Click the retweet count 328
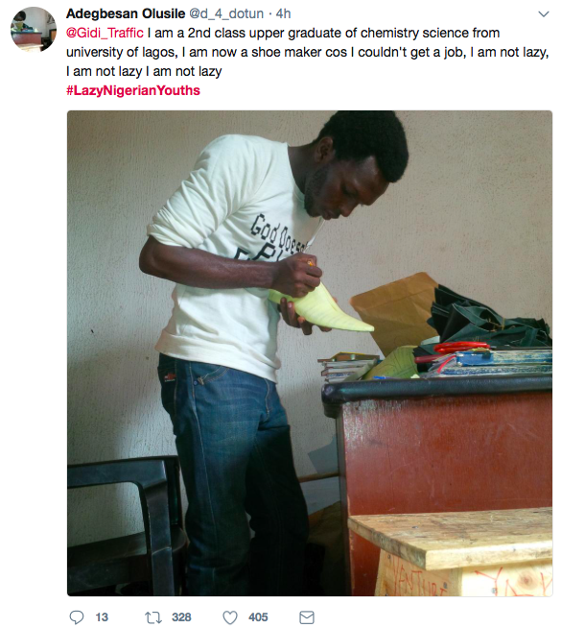The height and width of the screenshot is (628, 561). tap(181, 617)
